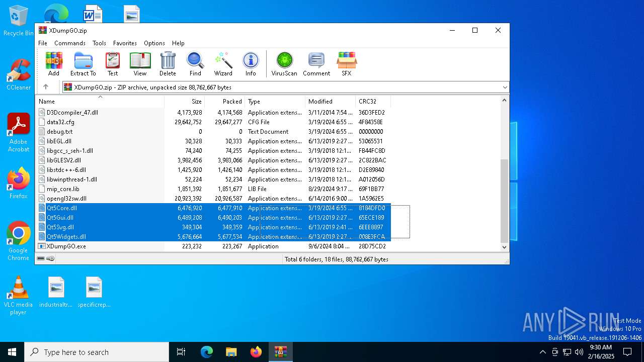The height and width of the screenshot is (362, 644).
Task: Click the Delete trash can icon
Action: 168,64
